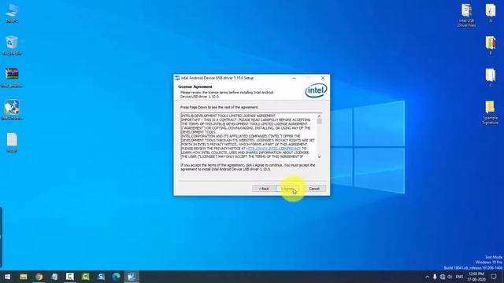Click the Back button in setup
Screen dimensions: 504x283
264,189
